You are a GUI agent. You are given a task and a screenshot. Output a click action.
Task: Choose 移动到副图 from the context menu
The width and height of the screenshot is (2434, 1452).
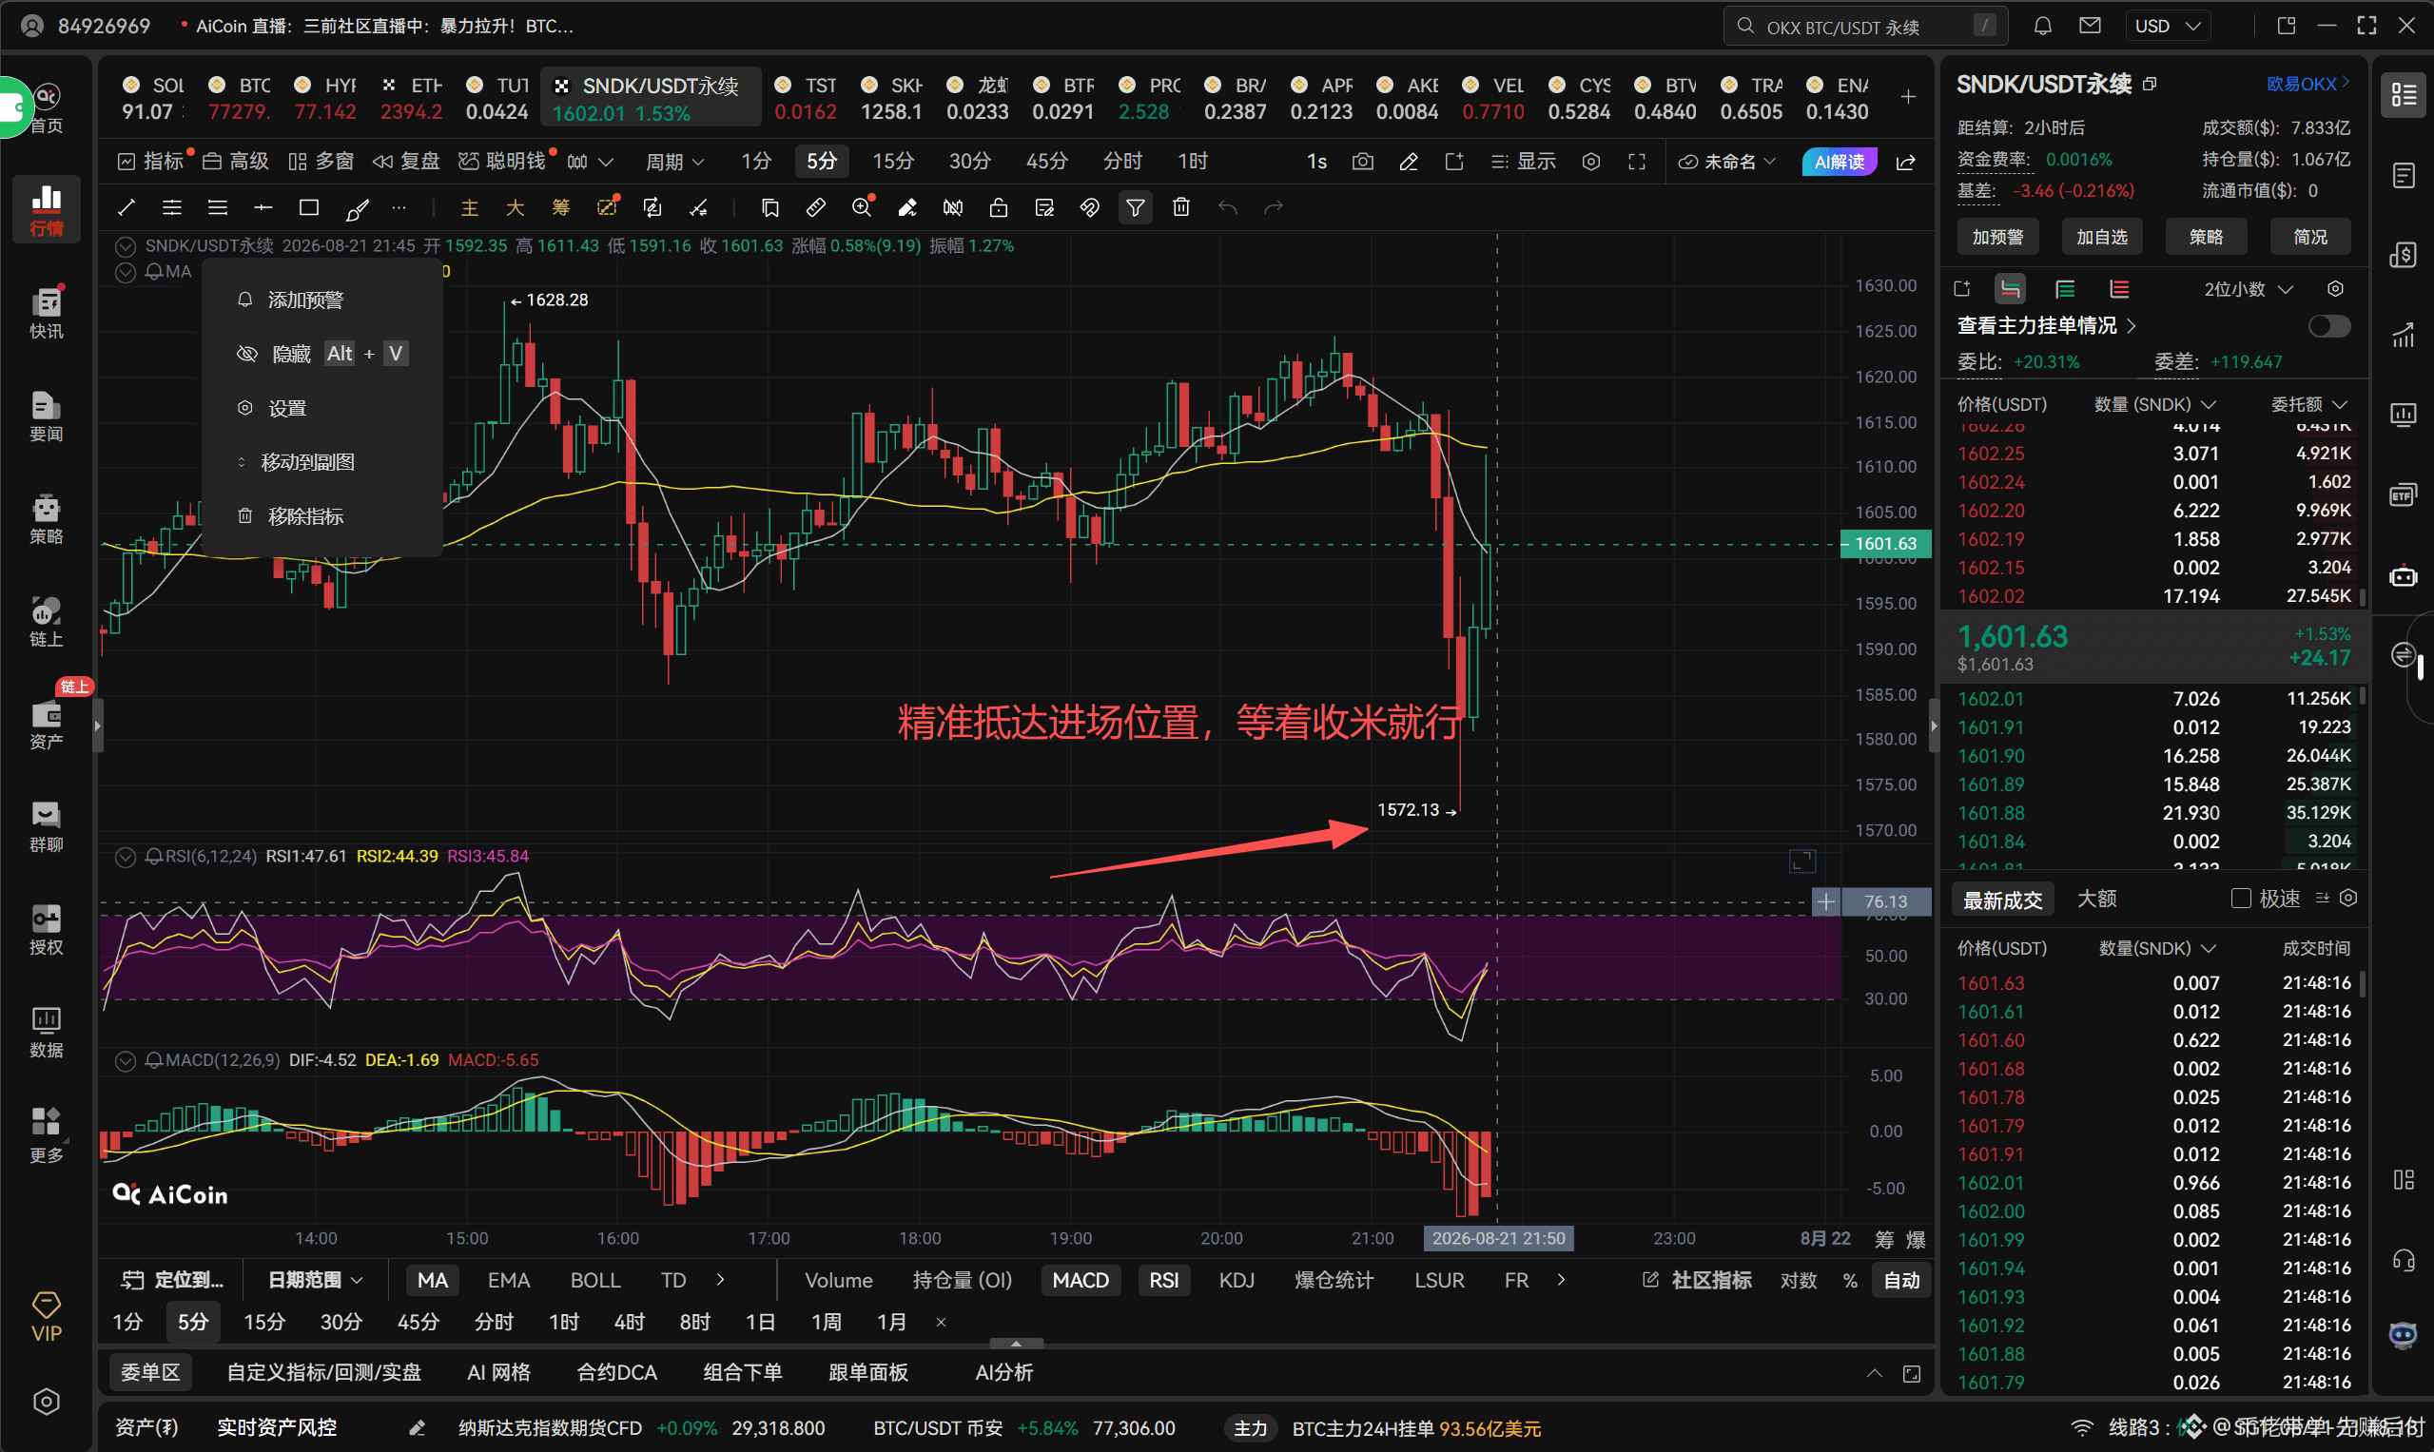321,462
